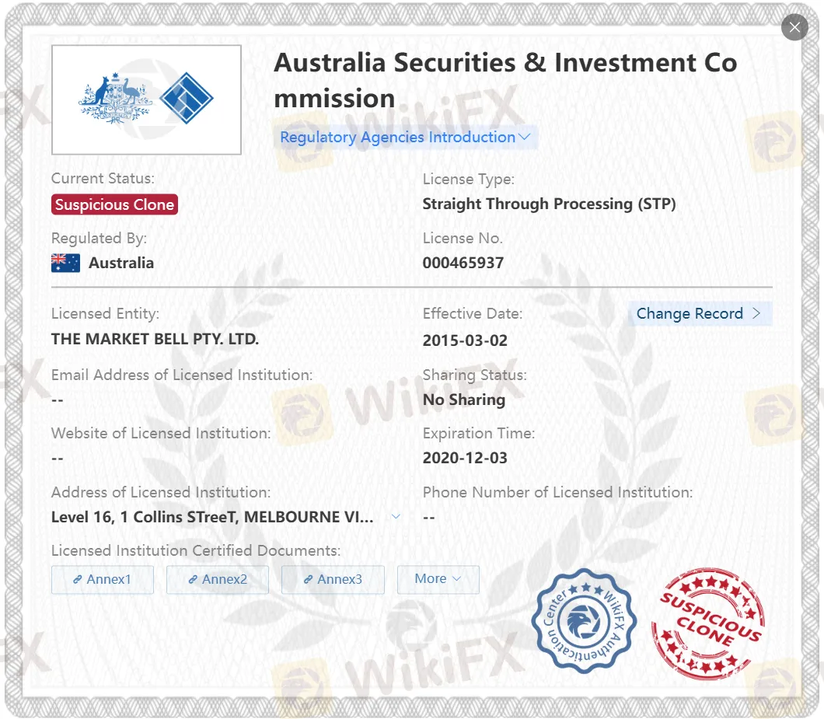Screen dimensions: 824x719
Task: Click the link icon in Annex1
Action: tap(77, 579)
